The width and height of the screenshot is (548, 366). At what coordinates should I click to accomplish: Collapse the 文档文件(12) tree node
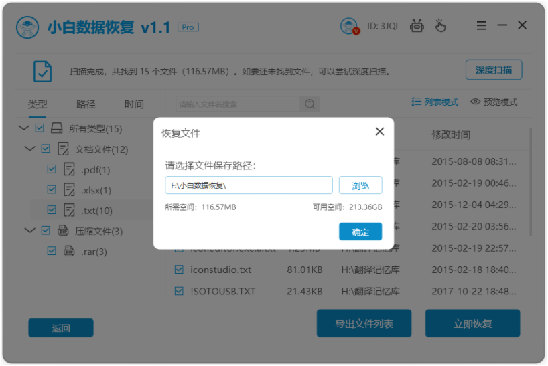(30, 149)
